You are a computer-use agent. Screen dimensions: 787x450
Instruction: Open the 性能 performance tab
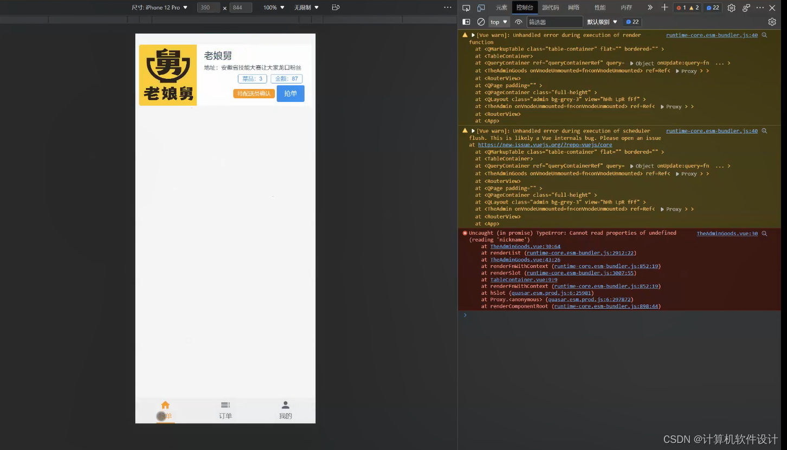click(x=600, y=8)
